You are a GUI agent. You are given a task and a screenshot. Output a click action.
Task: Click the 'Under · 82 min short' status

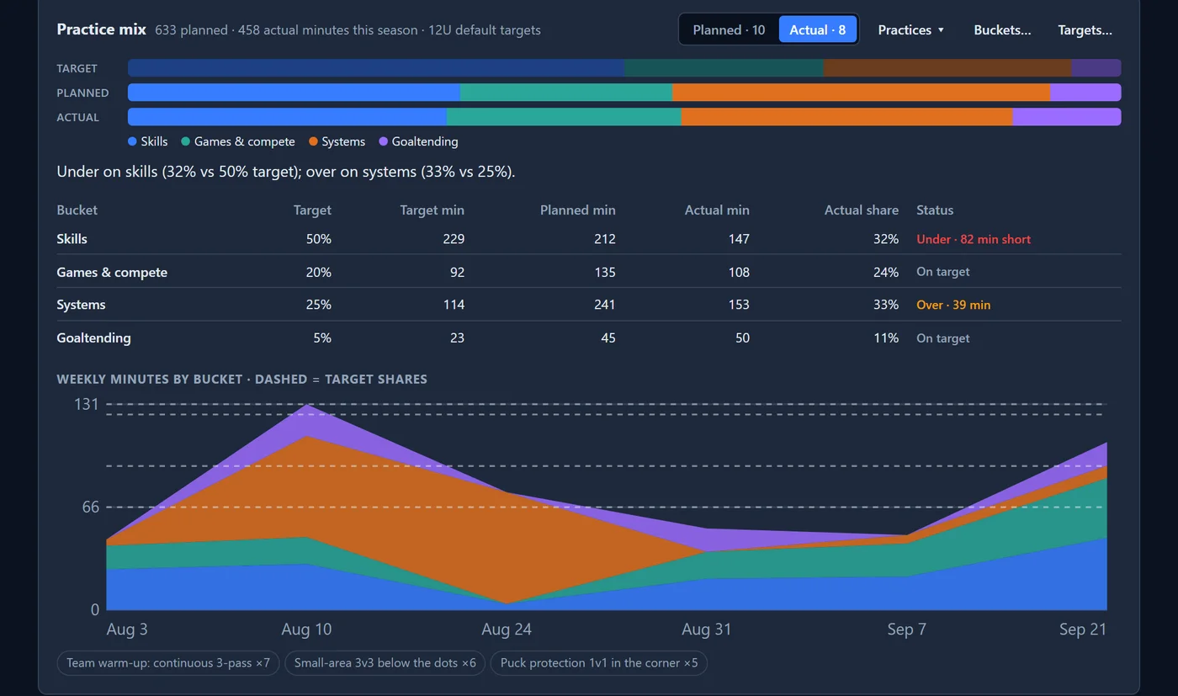974,239
